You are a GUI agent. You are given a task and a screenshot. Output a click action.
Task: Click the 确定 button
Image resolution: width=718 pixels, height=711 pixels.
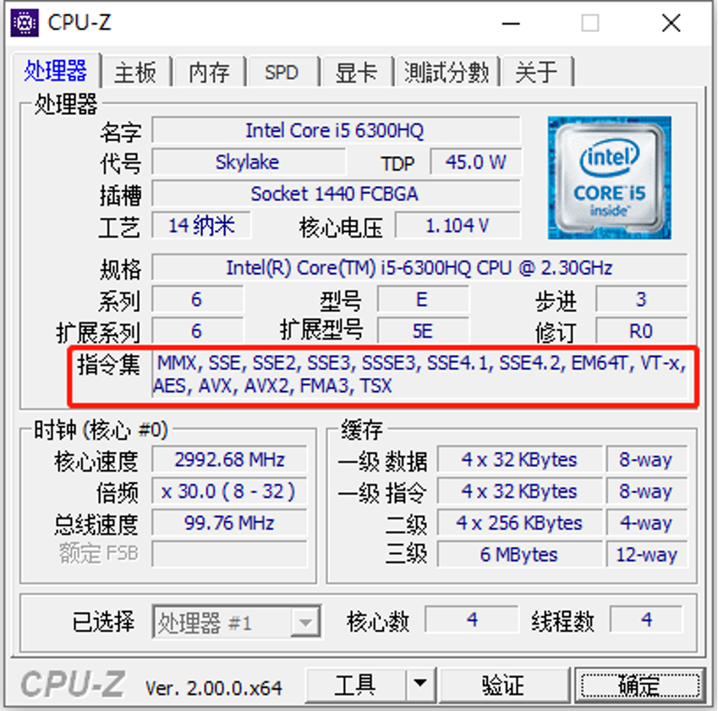point(639,685)
